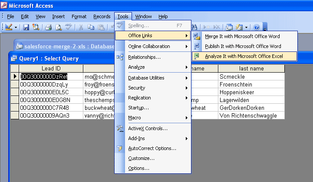
Task: Click the Relationships menu icon
Action: (120, 57)
